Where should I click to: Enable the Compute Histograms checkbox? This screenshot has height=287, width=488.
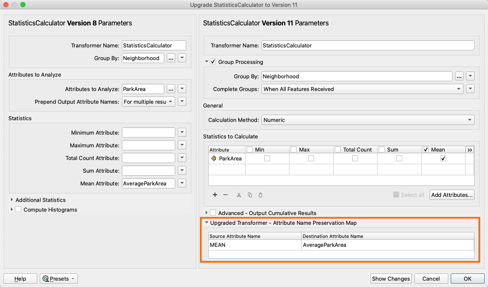click(x=18, y=210)
